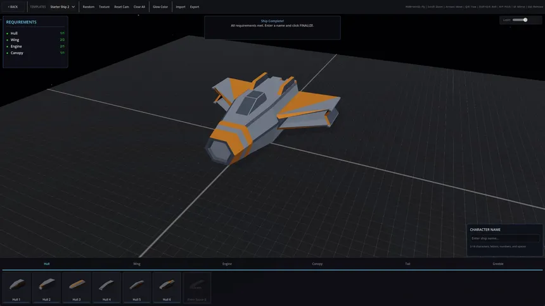Switch to the Wing parts tab
Image resolution: width=545 pixels, height=306 pixels.
(137, 264)
